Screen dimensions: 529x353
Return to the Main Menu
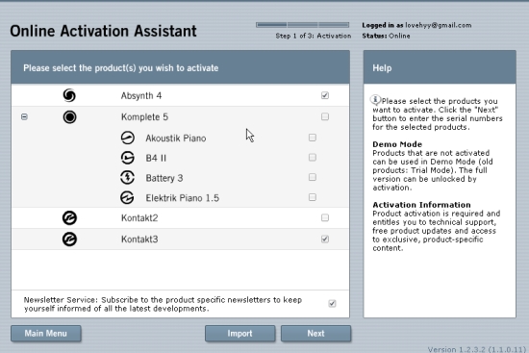[x=46, y=334]
